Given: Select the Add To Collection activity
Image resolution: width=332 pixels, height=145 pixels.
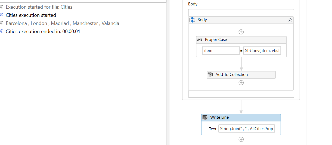Looking at the screenshot, I should click(x=241, y=75).
